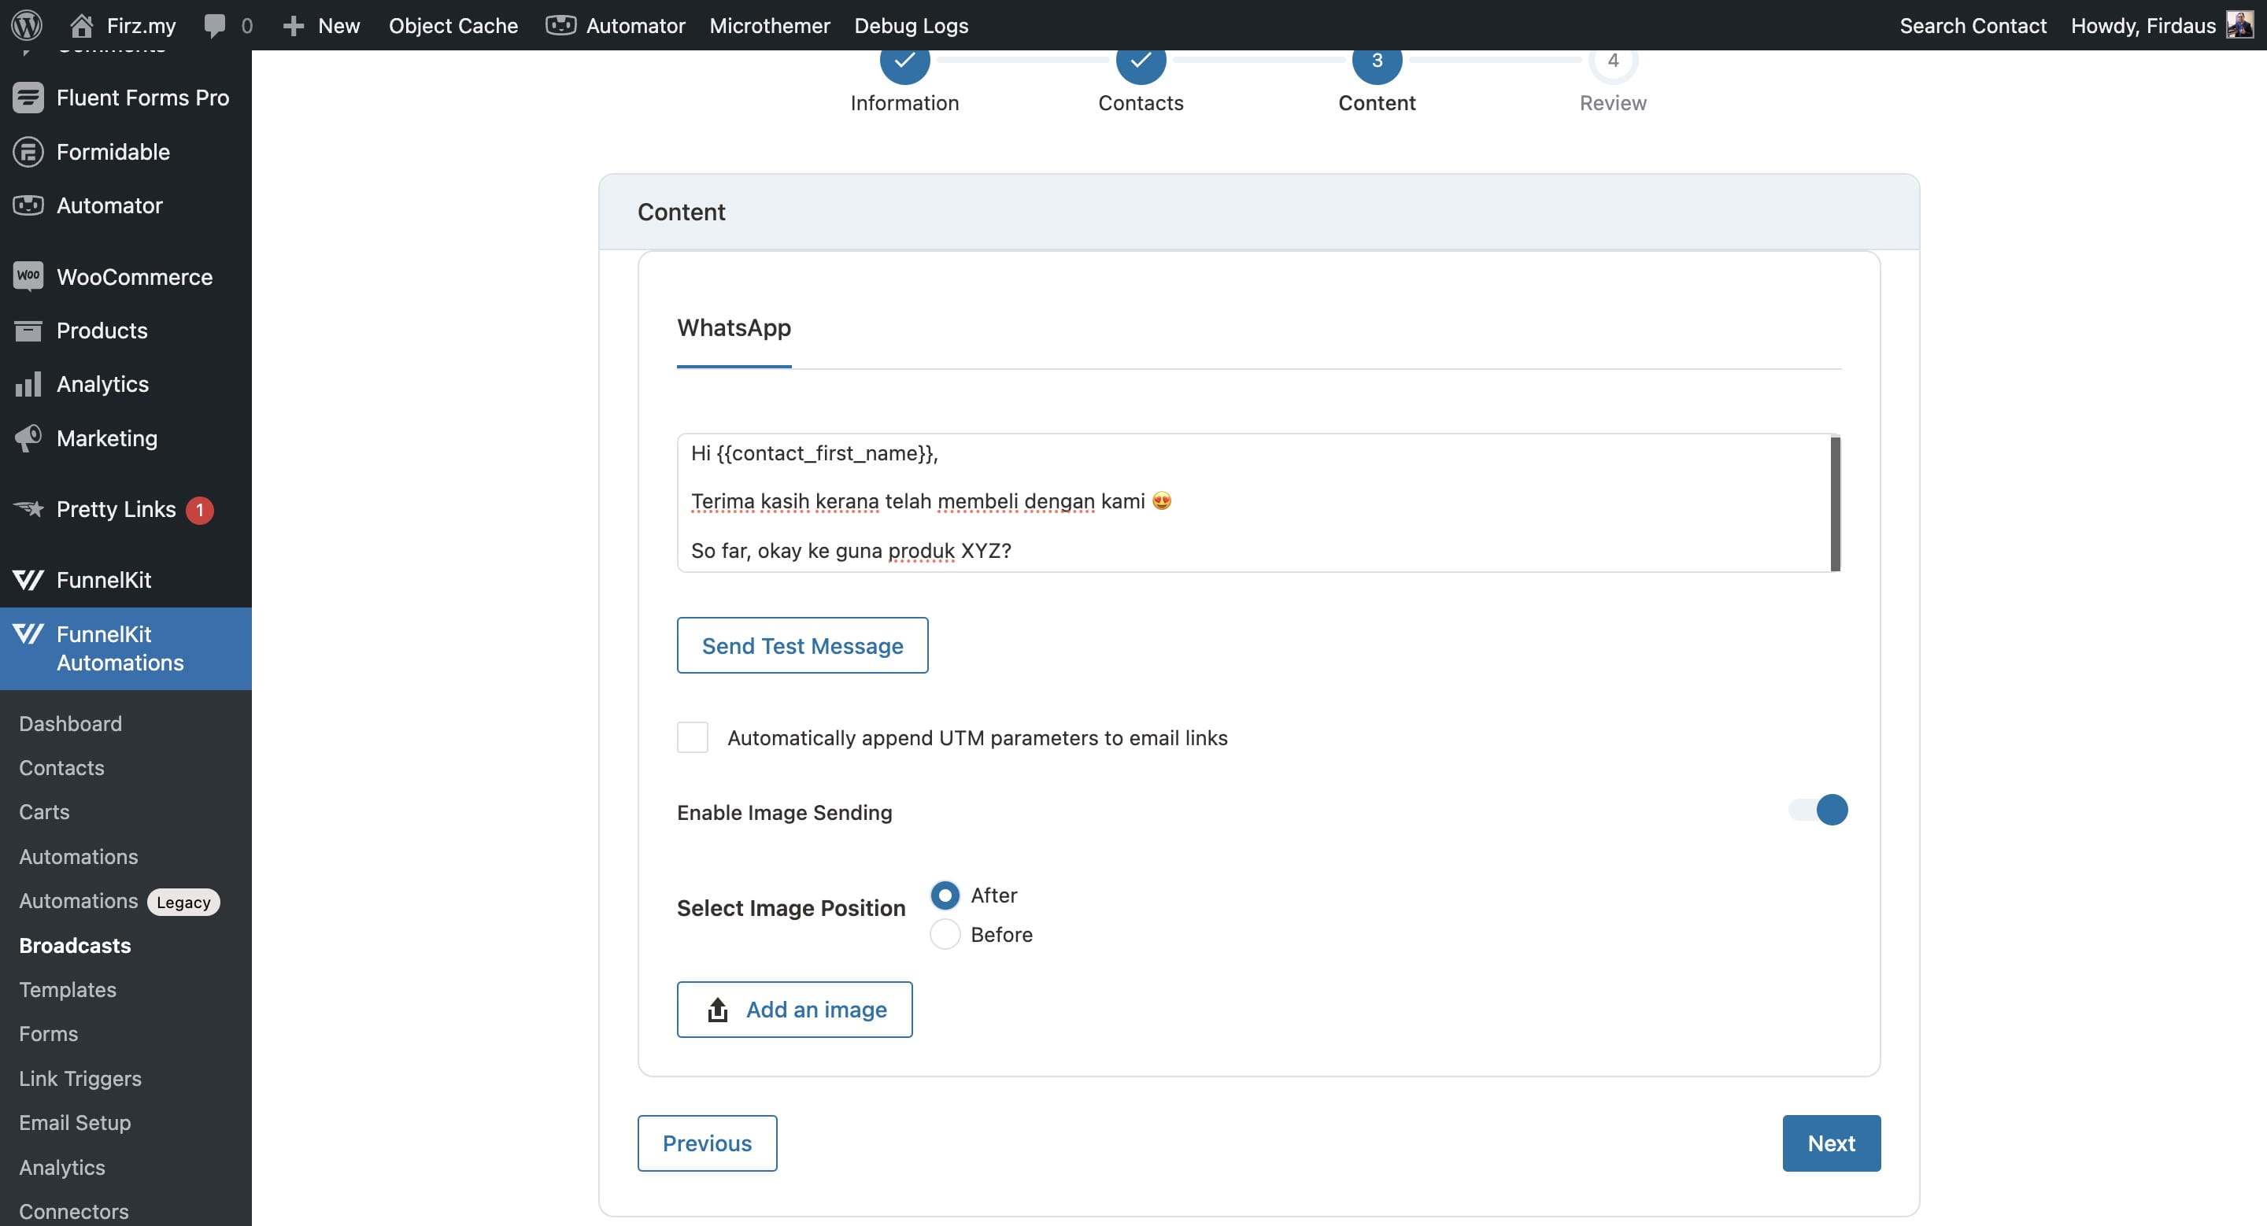Click the Formidable sidebar icon
This screenshot has height=1226, width=2267.
coord(28,151)
